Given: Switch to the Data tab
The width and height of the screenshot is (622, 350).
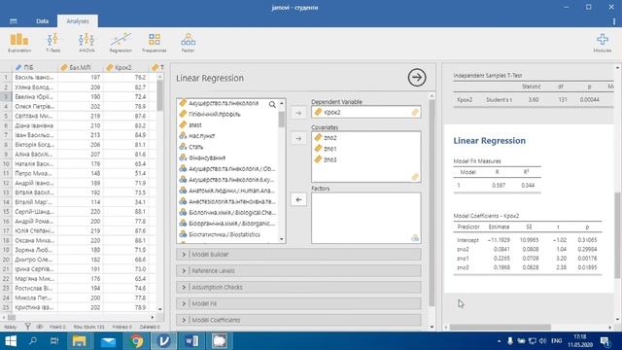Looking at the screenshot, I should [42, 21].
